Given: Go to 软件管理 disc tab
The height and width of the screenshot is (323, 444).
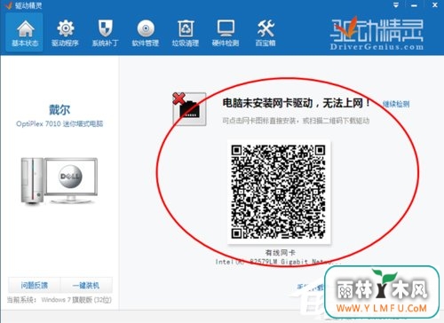Looking at the screenshot, I should coord(146,33).
